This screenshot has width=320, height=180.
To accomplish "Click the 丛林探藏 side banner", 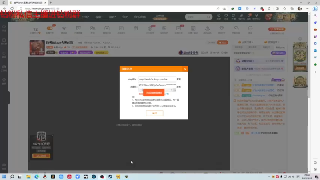I will coord(300,57).
